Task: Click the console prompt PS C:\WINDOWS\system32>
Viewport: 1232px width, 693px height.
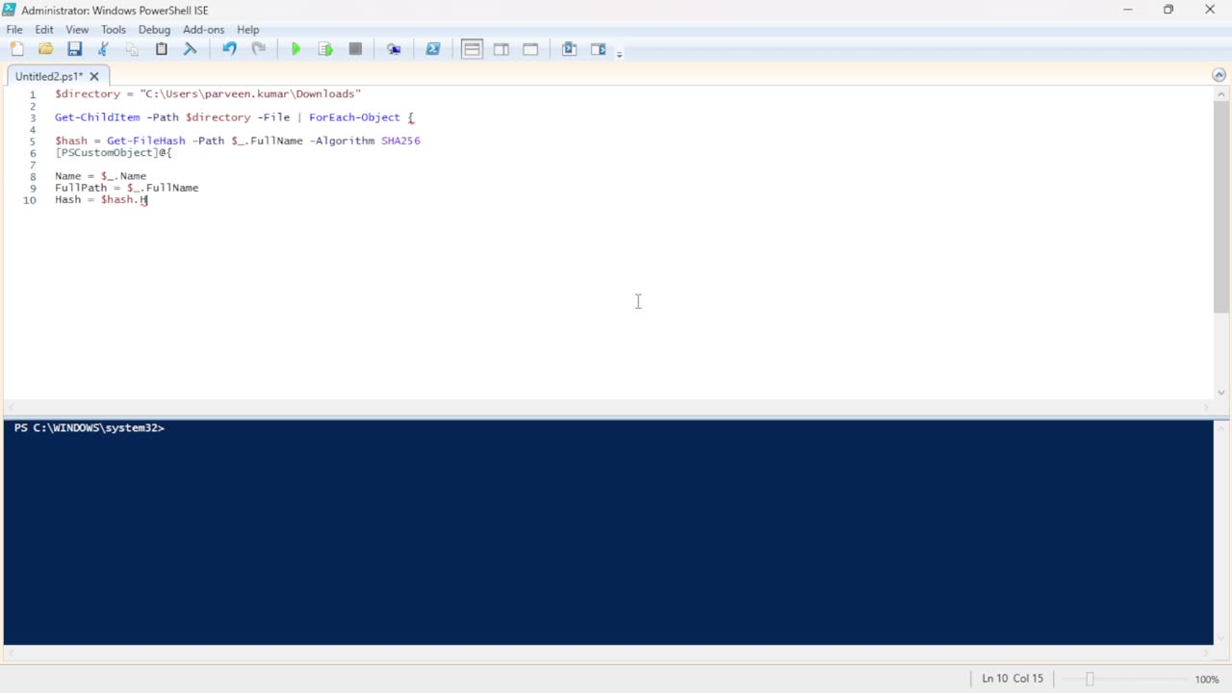Action: (90, 427)
